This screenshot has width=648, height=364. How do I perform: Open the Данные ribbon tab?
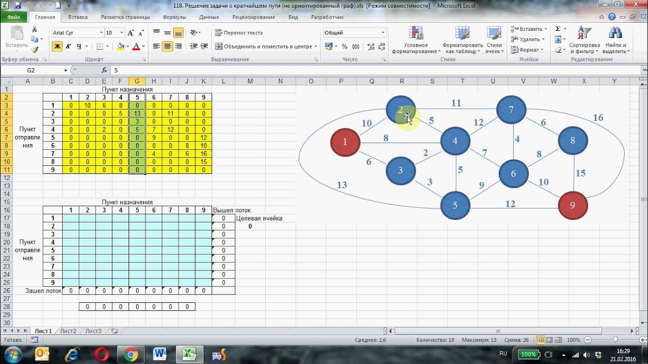(209, 17)
